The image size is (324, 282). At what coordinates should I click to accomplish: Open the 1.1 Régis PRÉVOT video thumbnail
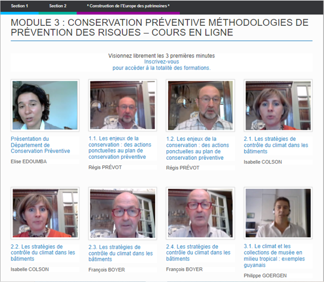tap(123, 105)
